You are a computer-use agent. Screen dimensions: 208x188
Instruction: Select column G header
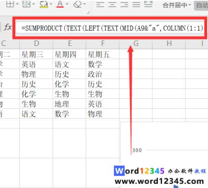[x=136, y=43]
